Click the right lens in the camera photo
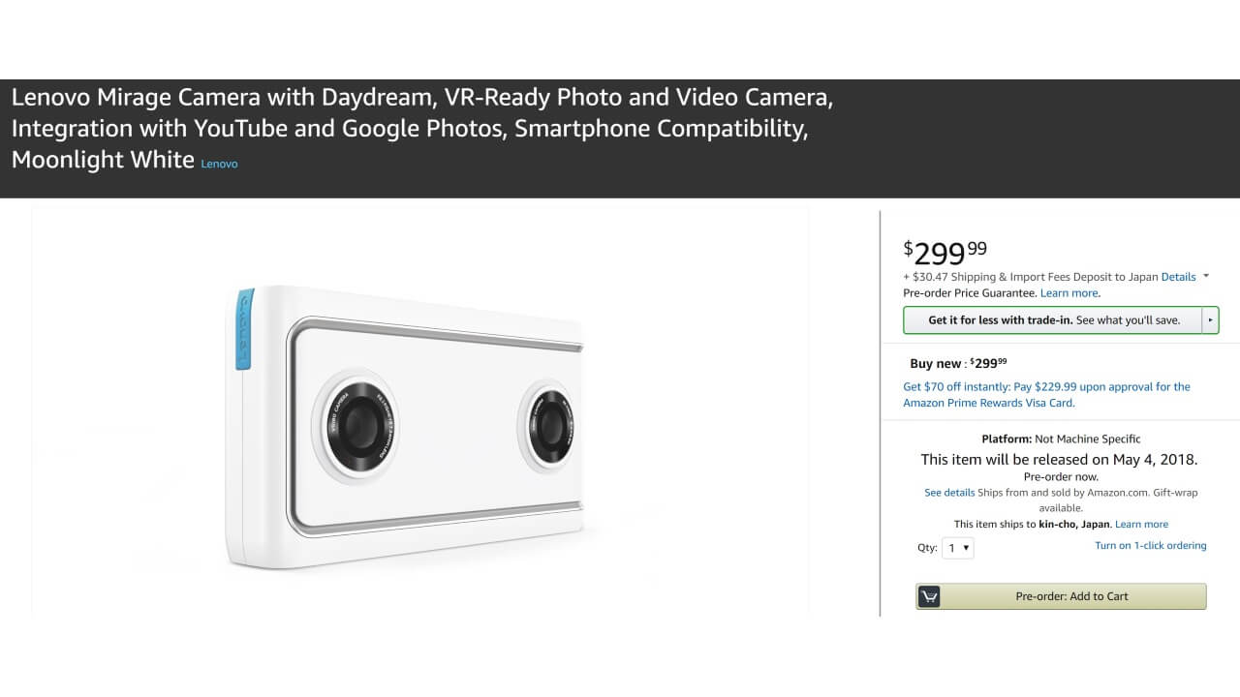This screenshot has width=1240, height=697. coord(551,424)
